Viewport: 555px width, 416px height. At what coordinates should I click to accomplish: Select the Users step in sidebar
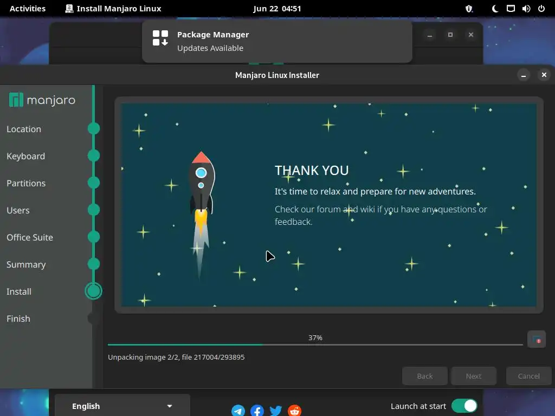(18, 210)
